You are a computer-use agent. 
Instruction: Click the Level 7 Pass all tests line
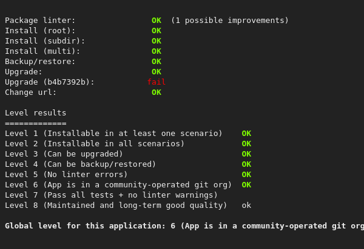pos(111,195)
